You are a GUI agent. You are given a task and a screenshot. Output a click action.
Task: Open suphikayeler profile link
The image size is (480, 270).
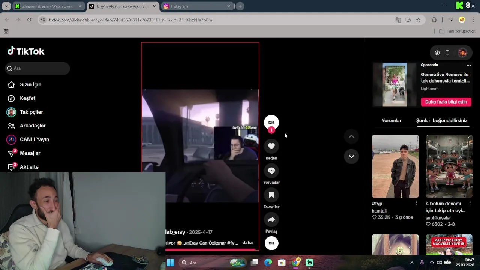[438, 218]
